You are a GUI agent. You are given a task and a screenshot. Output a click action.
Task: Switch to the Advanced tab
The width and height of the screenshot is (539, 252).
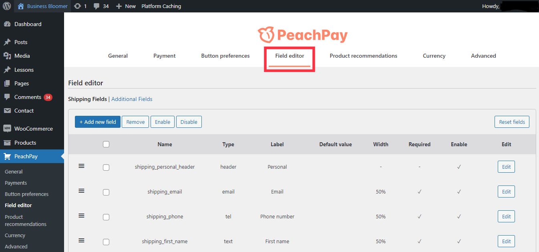coord(483,56)
